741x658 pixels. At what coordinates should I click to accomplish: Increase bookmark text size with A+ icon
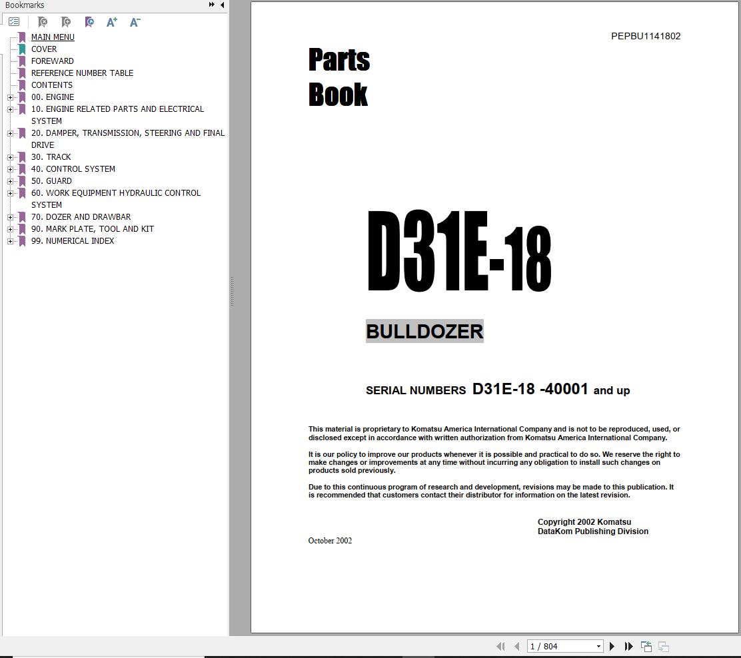pos(112,22)
